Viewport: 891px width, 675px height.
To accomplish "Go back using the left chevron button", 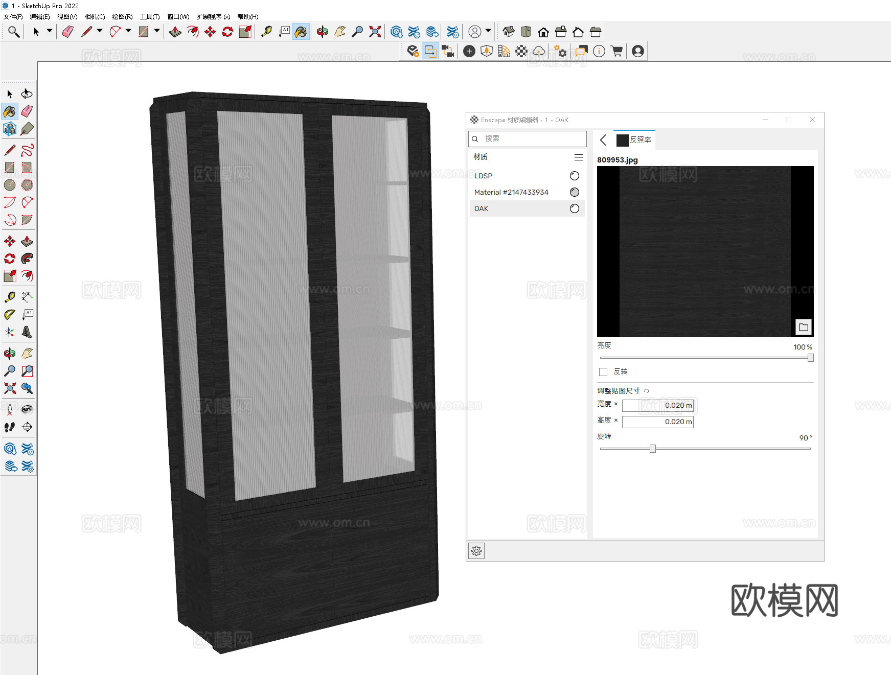I will point(603,140).
